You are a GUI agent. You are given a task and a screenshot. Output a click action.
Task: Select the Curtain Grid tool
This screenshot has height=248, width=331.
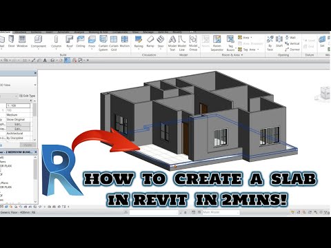(x=114, y=43)
